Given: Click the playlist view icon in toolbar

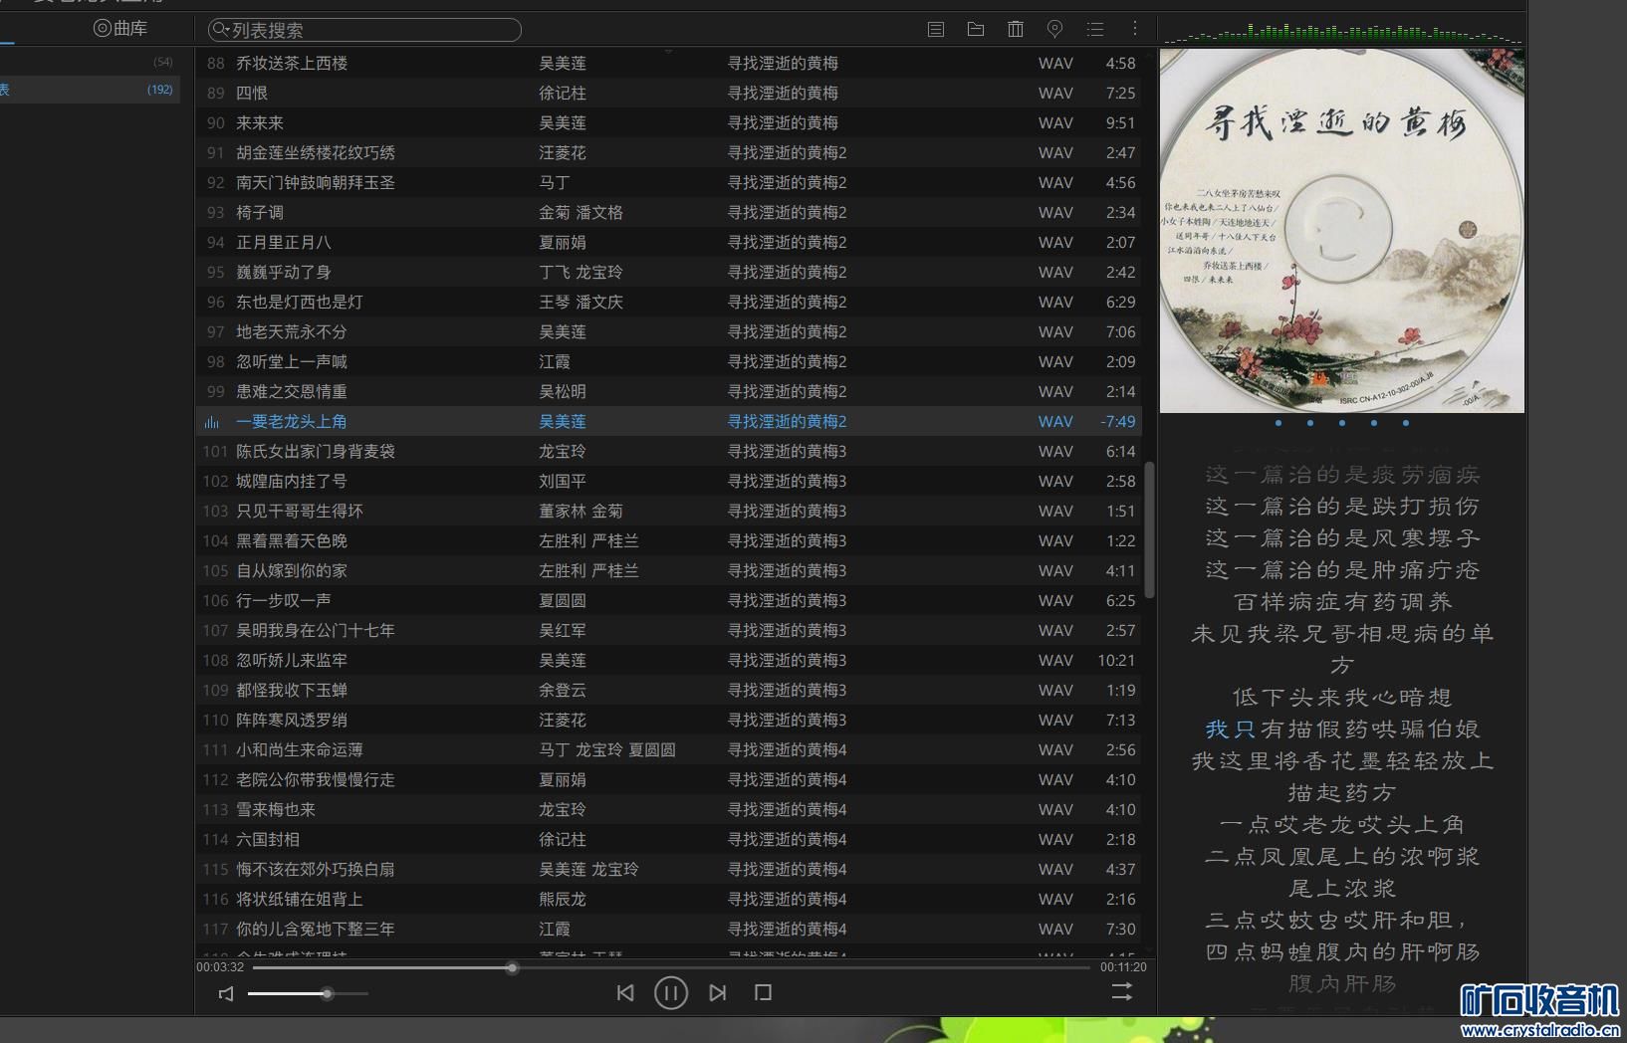Looking at the screenshot, I should [x=936, y=29].
